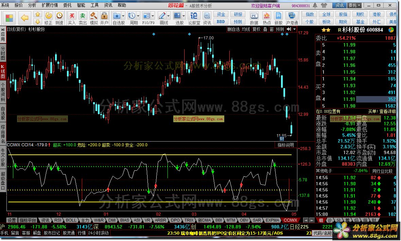
Task: Open the 测速 clock icon
Action: click(59, 16)
